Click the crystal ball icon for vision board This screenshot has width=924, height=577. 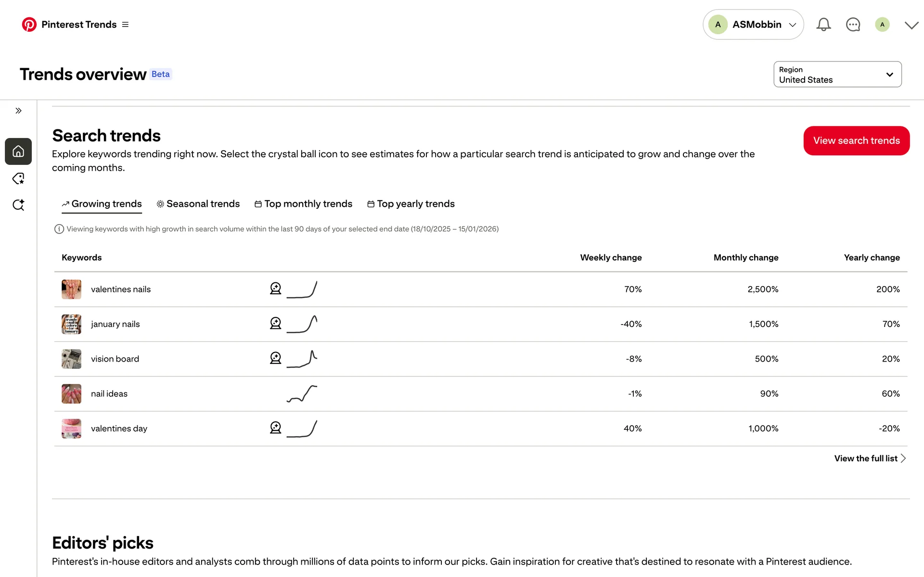275,358
